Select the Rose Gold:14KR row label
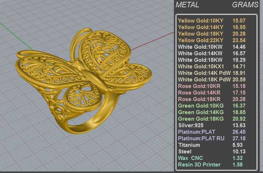The width and height of the screenshot is (263, 173). pos(199,93)
